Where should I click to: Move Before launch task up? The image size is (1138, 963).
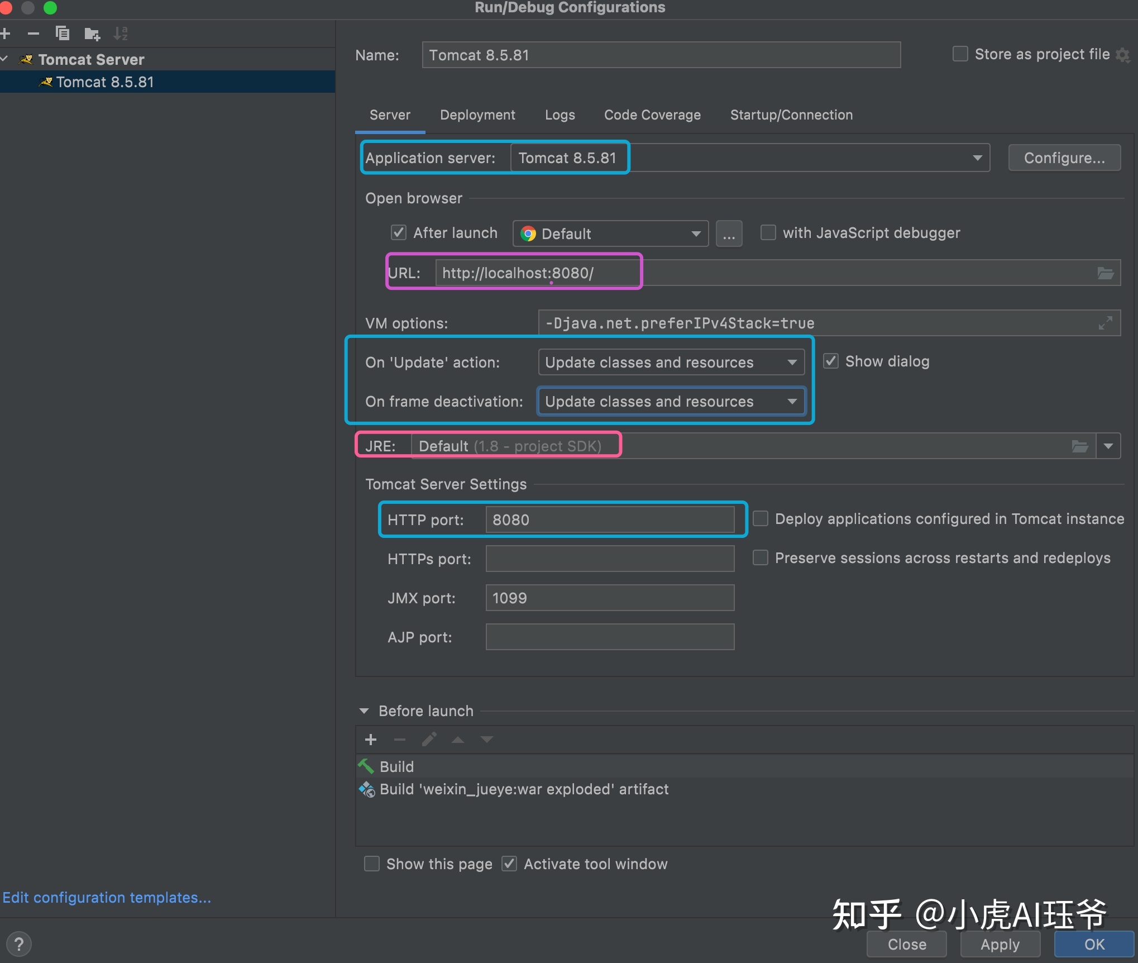458,740
